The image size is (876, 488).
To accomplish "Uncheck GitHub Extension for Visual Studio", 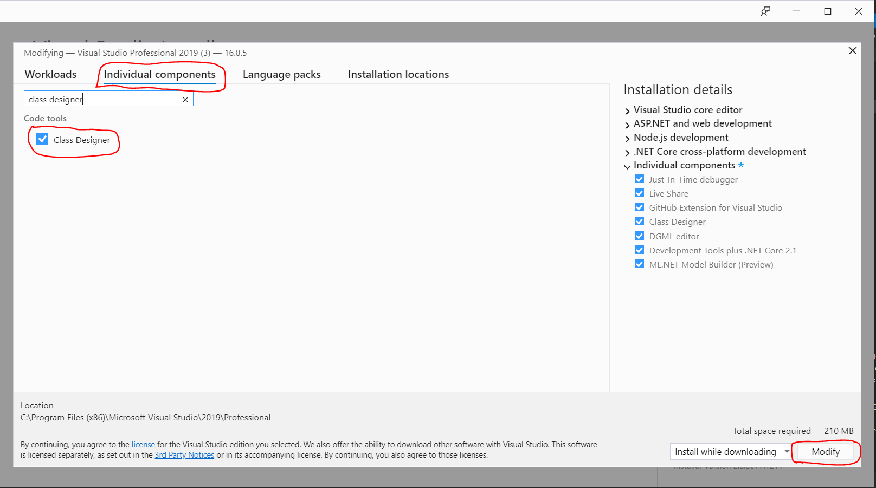I will tap(640, 207).
